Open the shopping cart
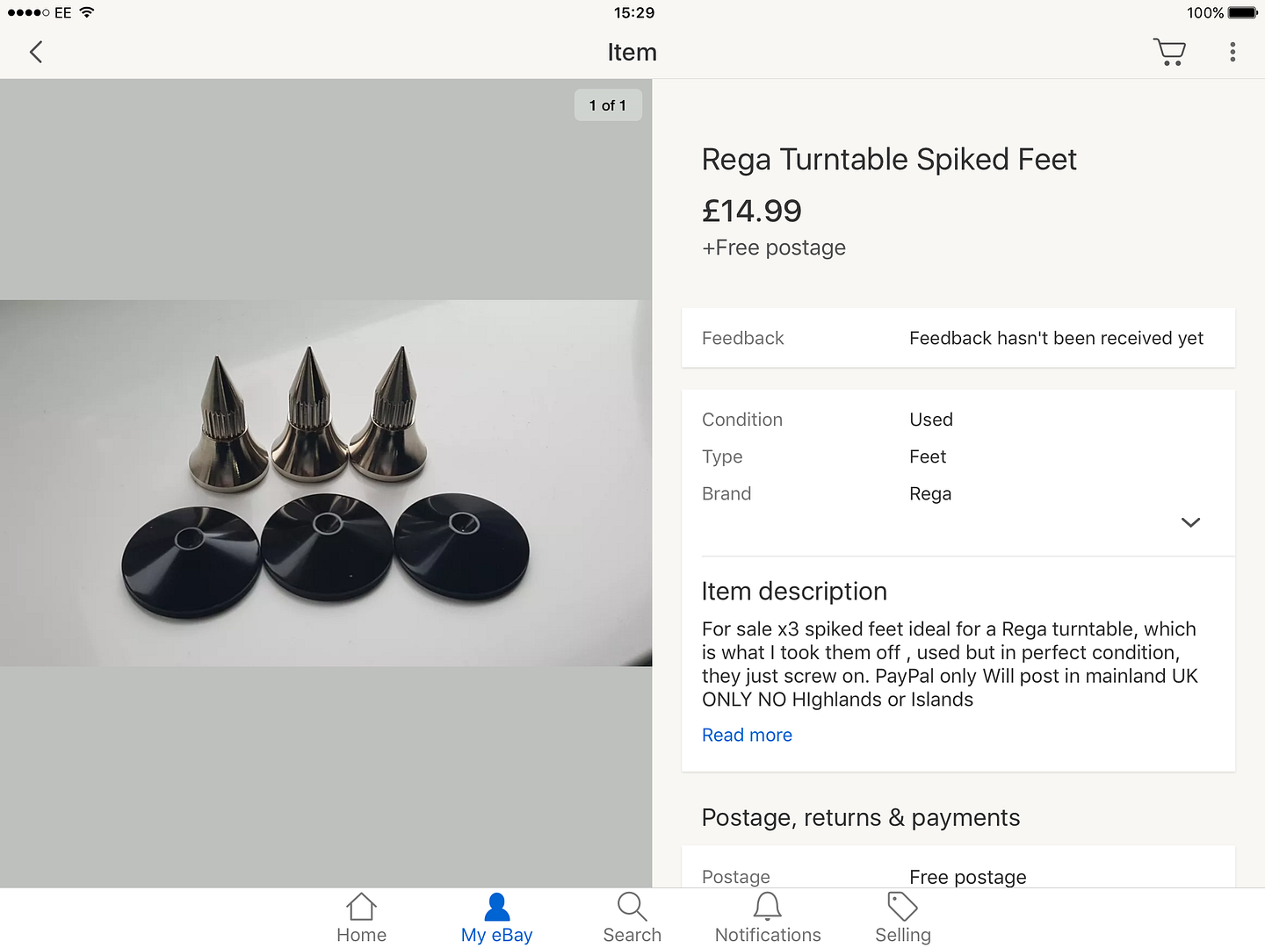Viewport: 1265px width, 948px height. click(1169, 53)
